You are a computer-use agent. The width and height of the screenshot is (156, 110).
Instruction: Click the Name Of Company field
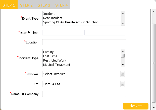click(x=84, y=94)
